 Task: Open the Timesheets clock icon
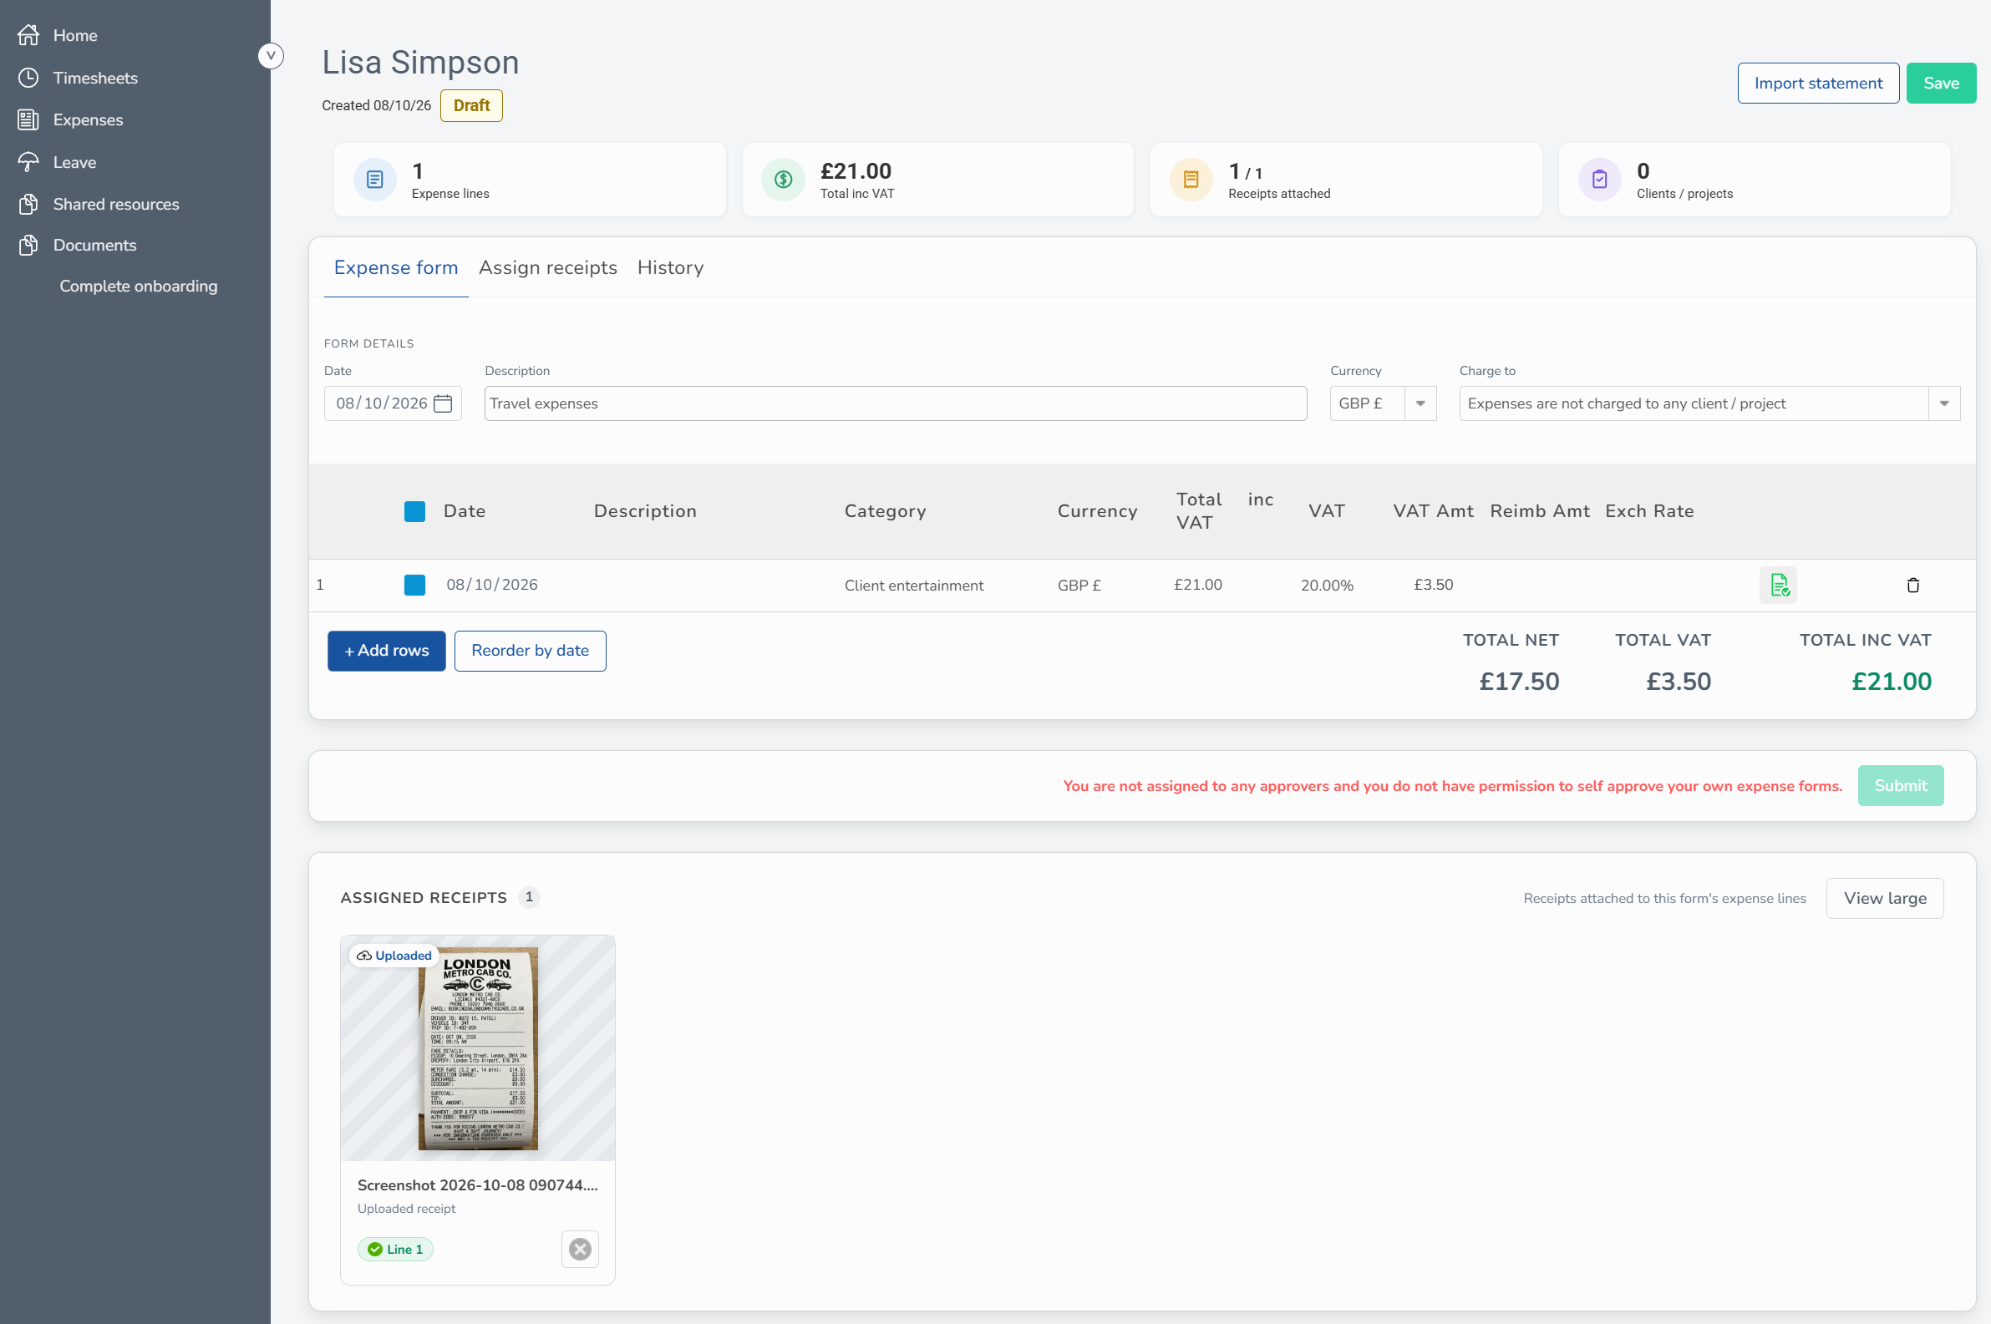(x=28, y=78)
